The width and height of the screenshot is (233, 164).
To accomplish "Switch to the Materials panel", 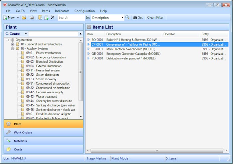I will (44, 141).
